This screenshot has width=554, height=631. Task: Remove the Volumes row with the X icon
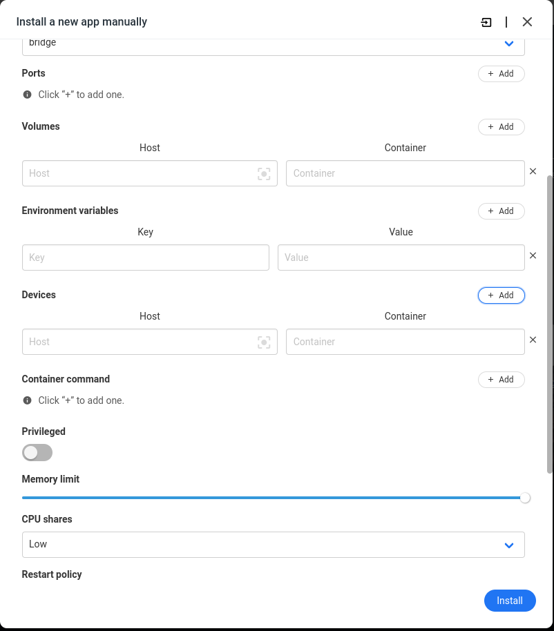pos(533,171)
